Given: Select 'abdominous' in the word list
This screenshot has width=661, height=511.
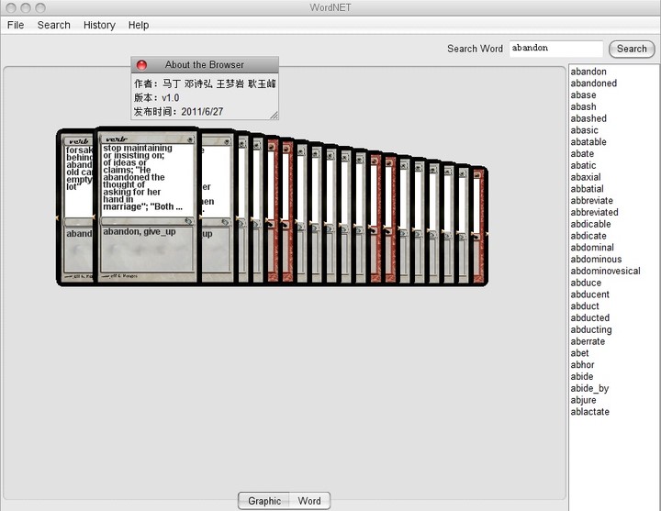Looking at the screenshot, I should click(596, 260).
